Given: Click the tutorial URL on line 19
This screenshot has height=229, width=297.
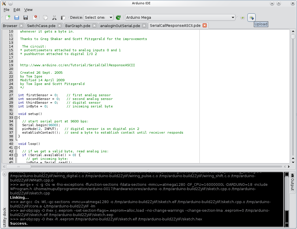Looking at the screenshot, I should point(77,65).
